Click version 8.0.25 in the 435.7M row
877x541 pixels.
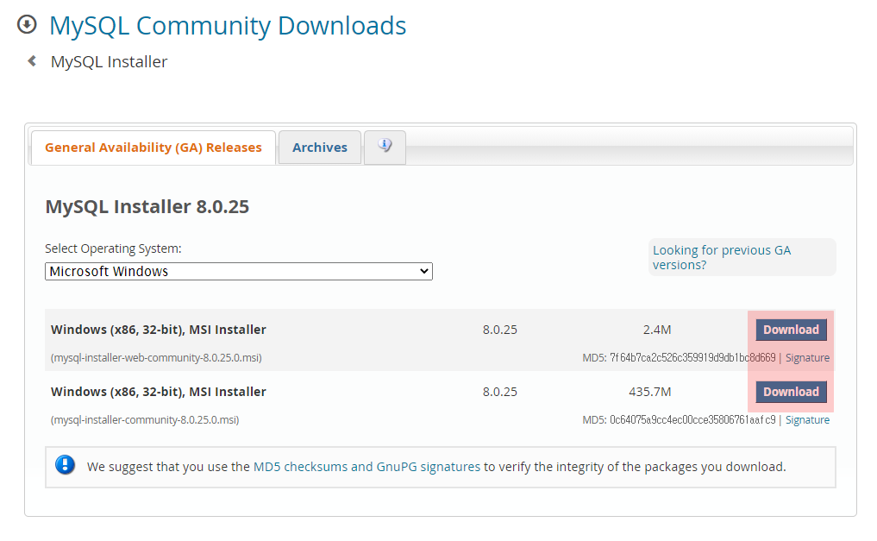500,393
